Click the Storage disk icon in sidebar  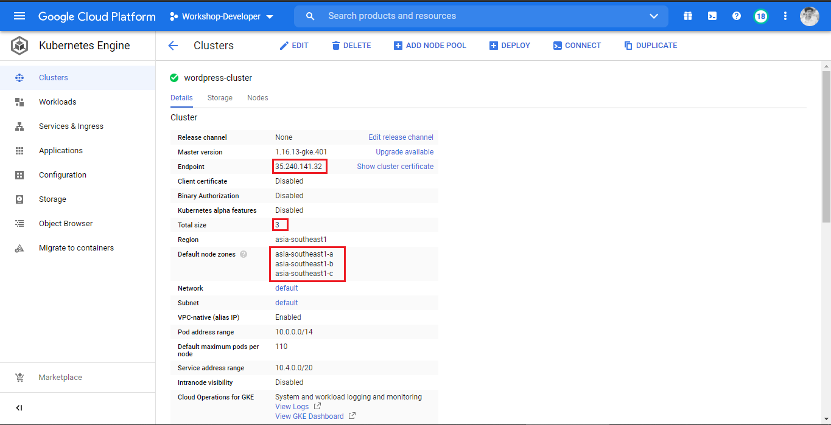(x=19, y=199)
